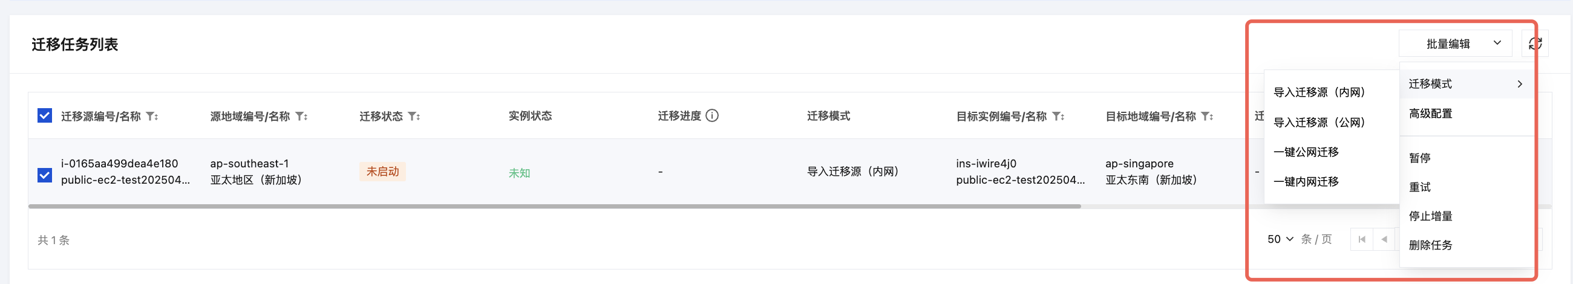Screen dimensions: 1573x284
Task: Go to previous page arrow icon
Action: pos(1384,239)
